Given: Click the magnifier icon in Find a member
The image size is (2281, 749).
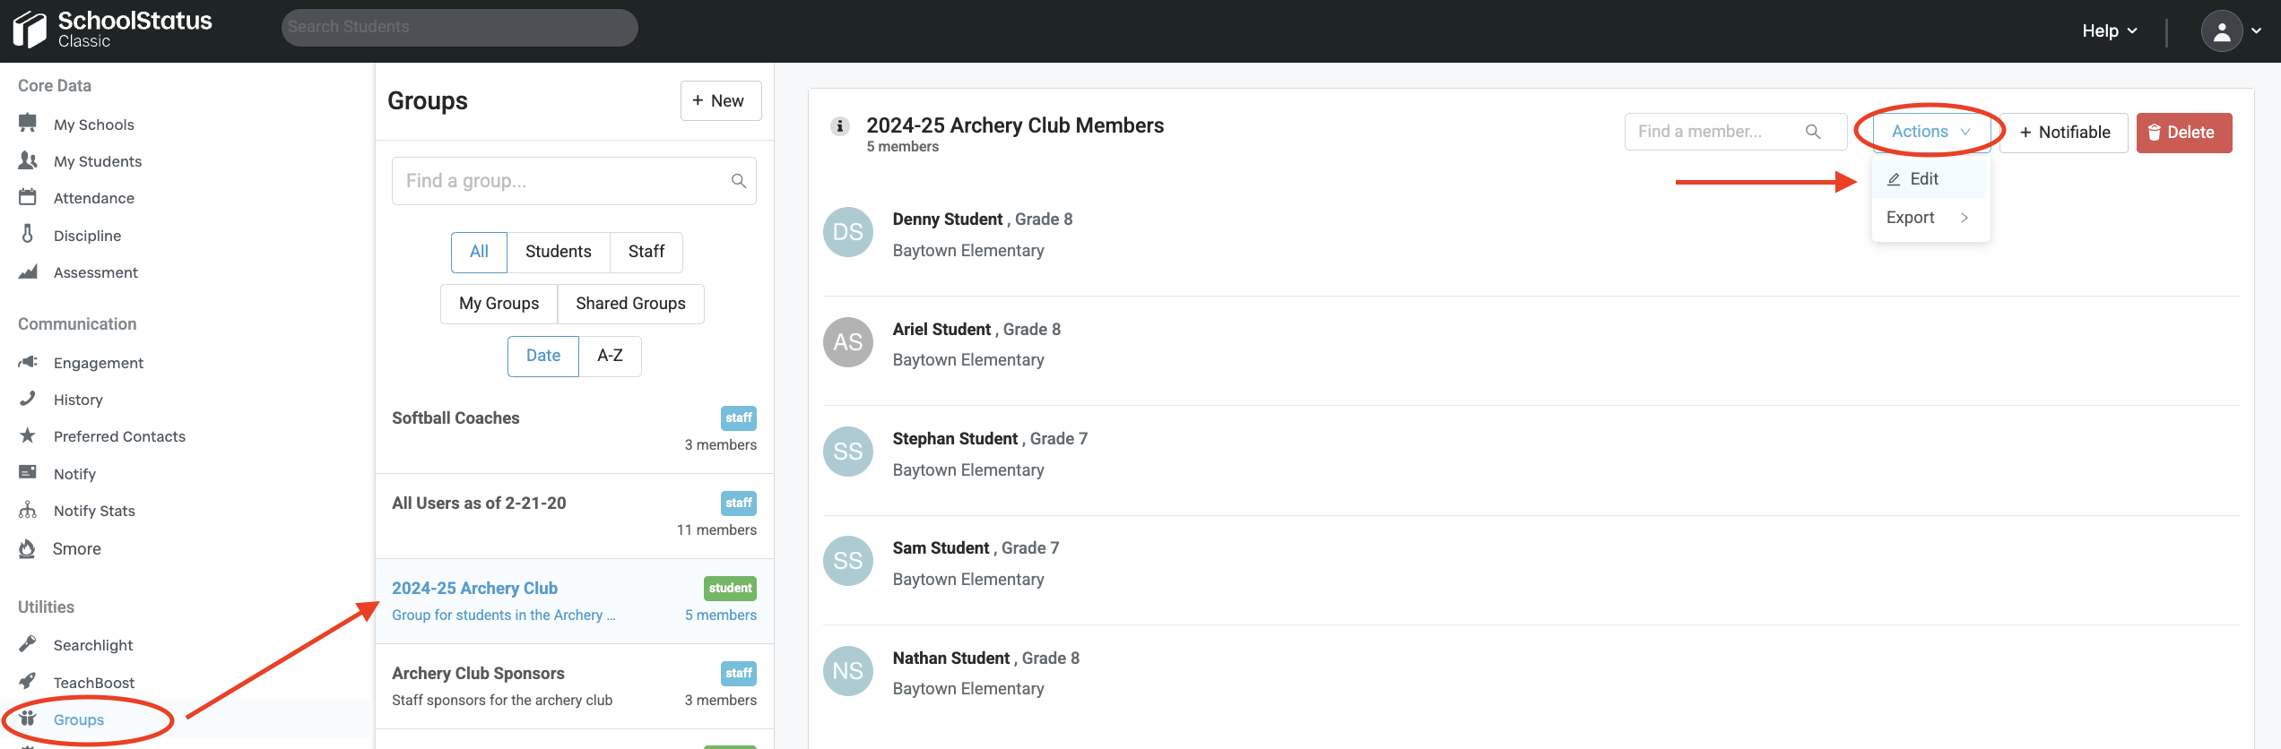Looking at the screenshot, I should click(x=1812, y=132).
